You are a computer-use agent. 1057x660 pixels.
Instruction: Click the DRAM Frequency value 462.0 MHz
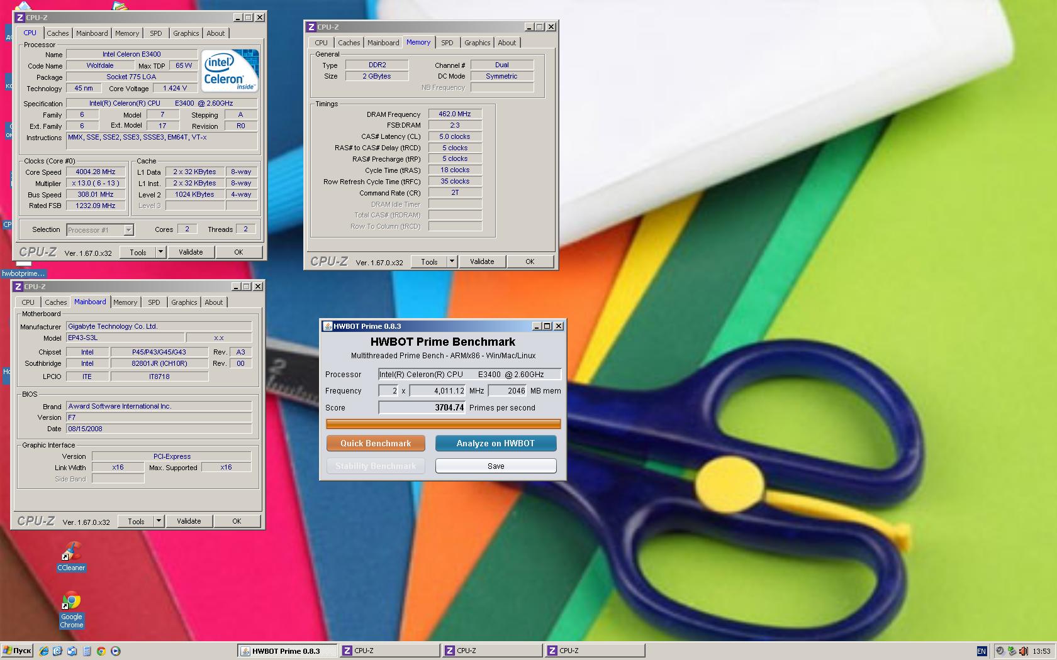click(x=455, y=114)
